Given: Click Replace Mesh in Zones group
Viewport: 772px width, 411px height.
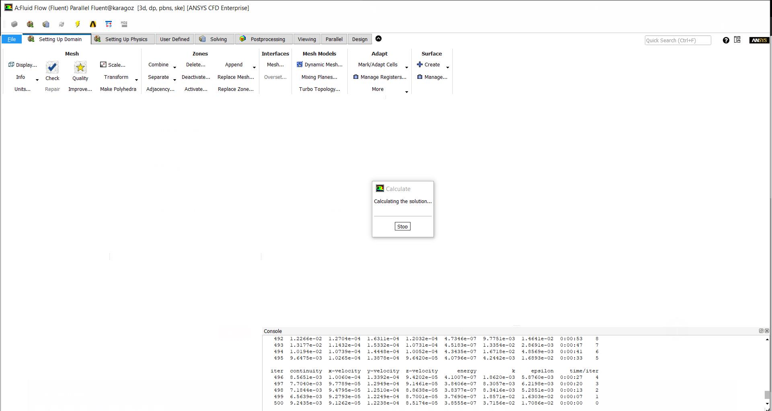Looking at the screenshot, I should click(236, 77).
